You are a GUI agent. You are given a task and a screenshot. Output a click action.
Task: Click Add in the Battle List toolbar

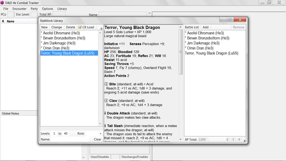206,27
